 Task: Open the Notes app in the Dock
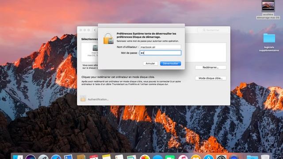click(106, 157)
